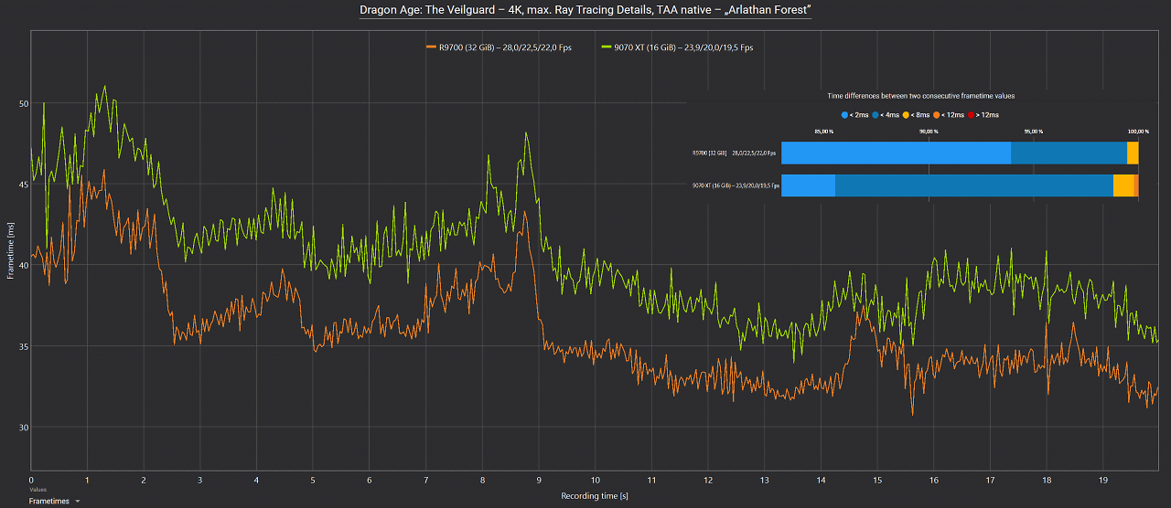1171x508 pixels.
Task: Click the 9070 XT light-blue '< 2ms' bar segment
Action: pyautogui.click(x=808, y=185)
